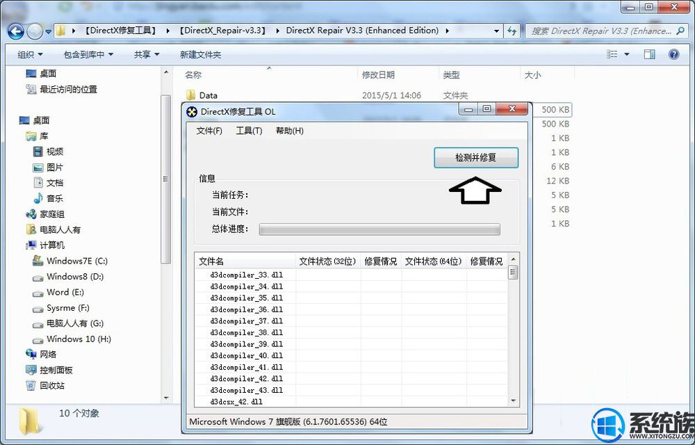Open the 工具(T) menu in DirectX修复工具
Viewport: 695px width, 445px height.
tap(249, 131)
